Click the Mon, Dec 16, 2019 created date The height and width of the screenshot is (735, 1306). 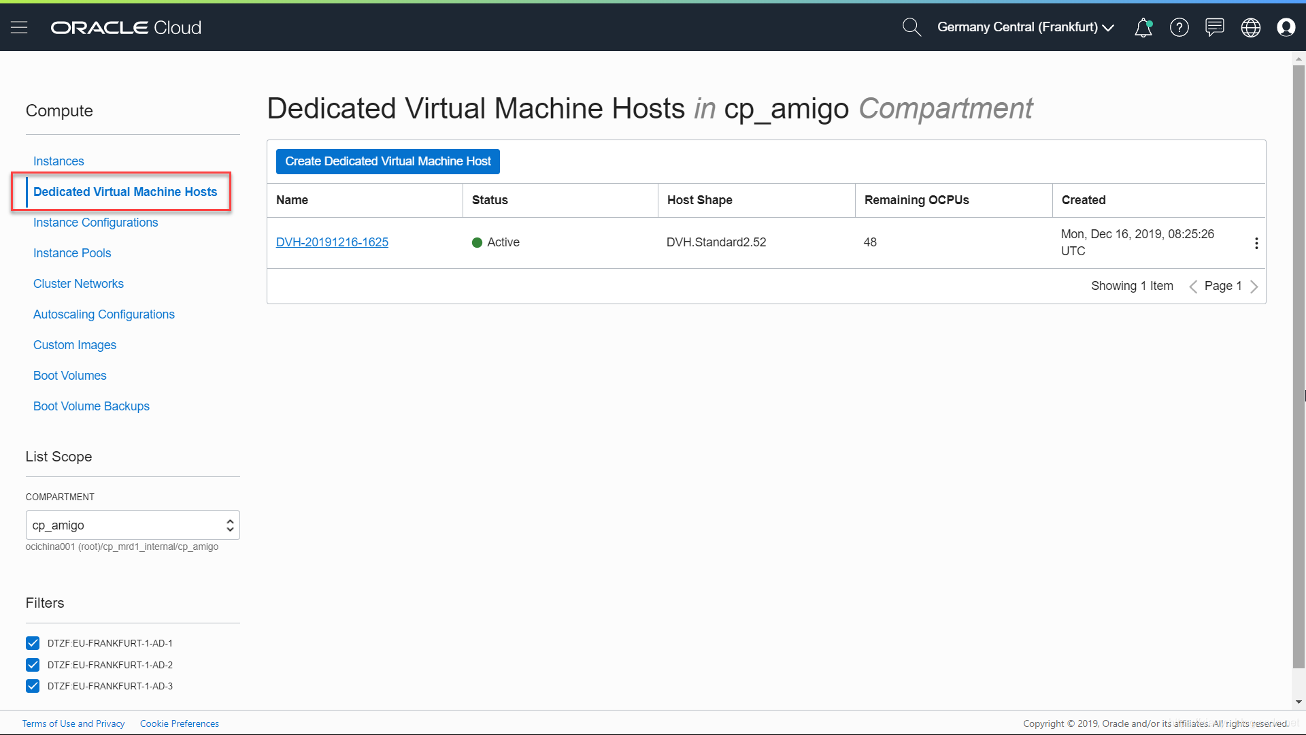tap(1137, 242)
